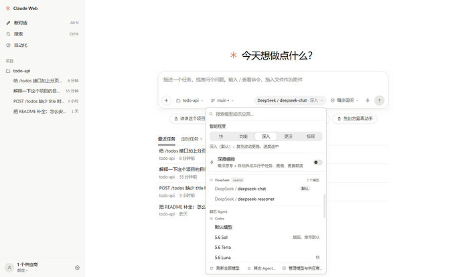Viewport: 462px width, 277px height.
Task: Open the main branch dropdown
Action: point(222,100)
